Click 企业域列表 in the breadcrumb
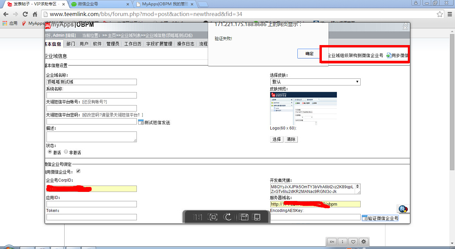 tap(130, 35)
